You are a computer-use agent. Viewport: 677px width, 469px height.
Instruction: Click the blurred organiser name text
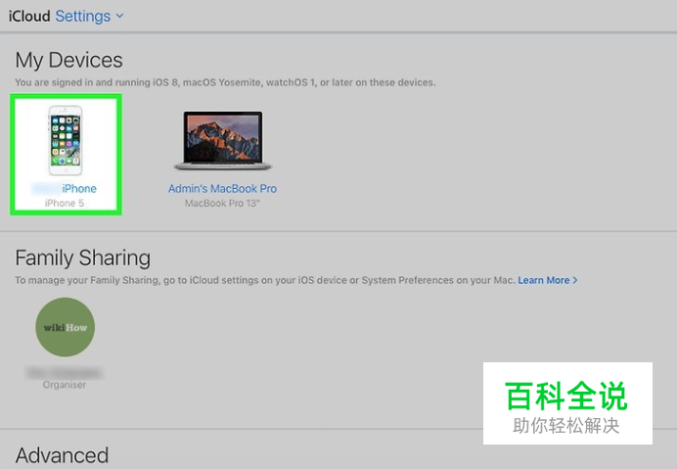(x=65, y=372)
